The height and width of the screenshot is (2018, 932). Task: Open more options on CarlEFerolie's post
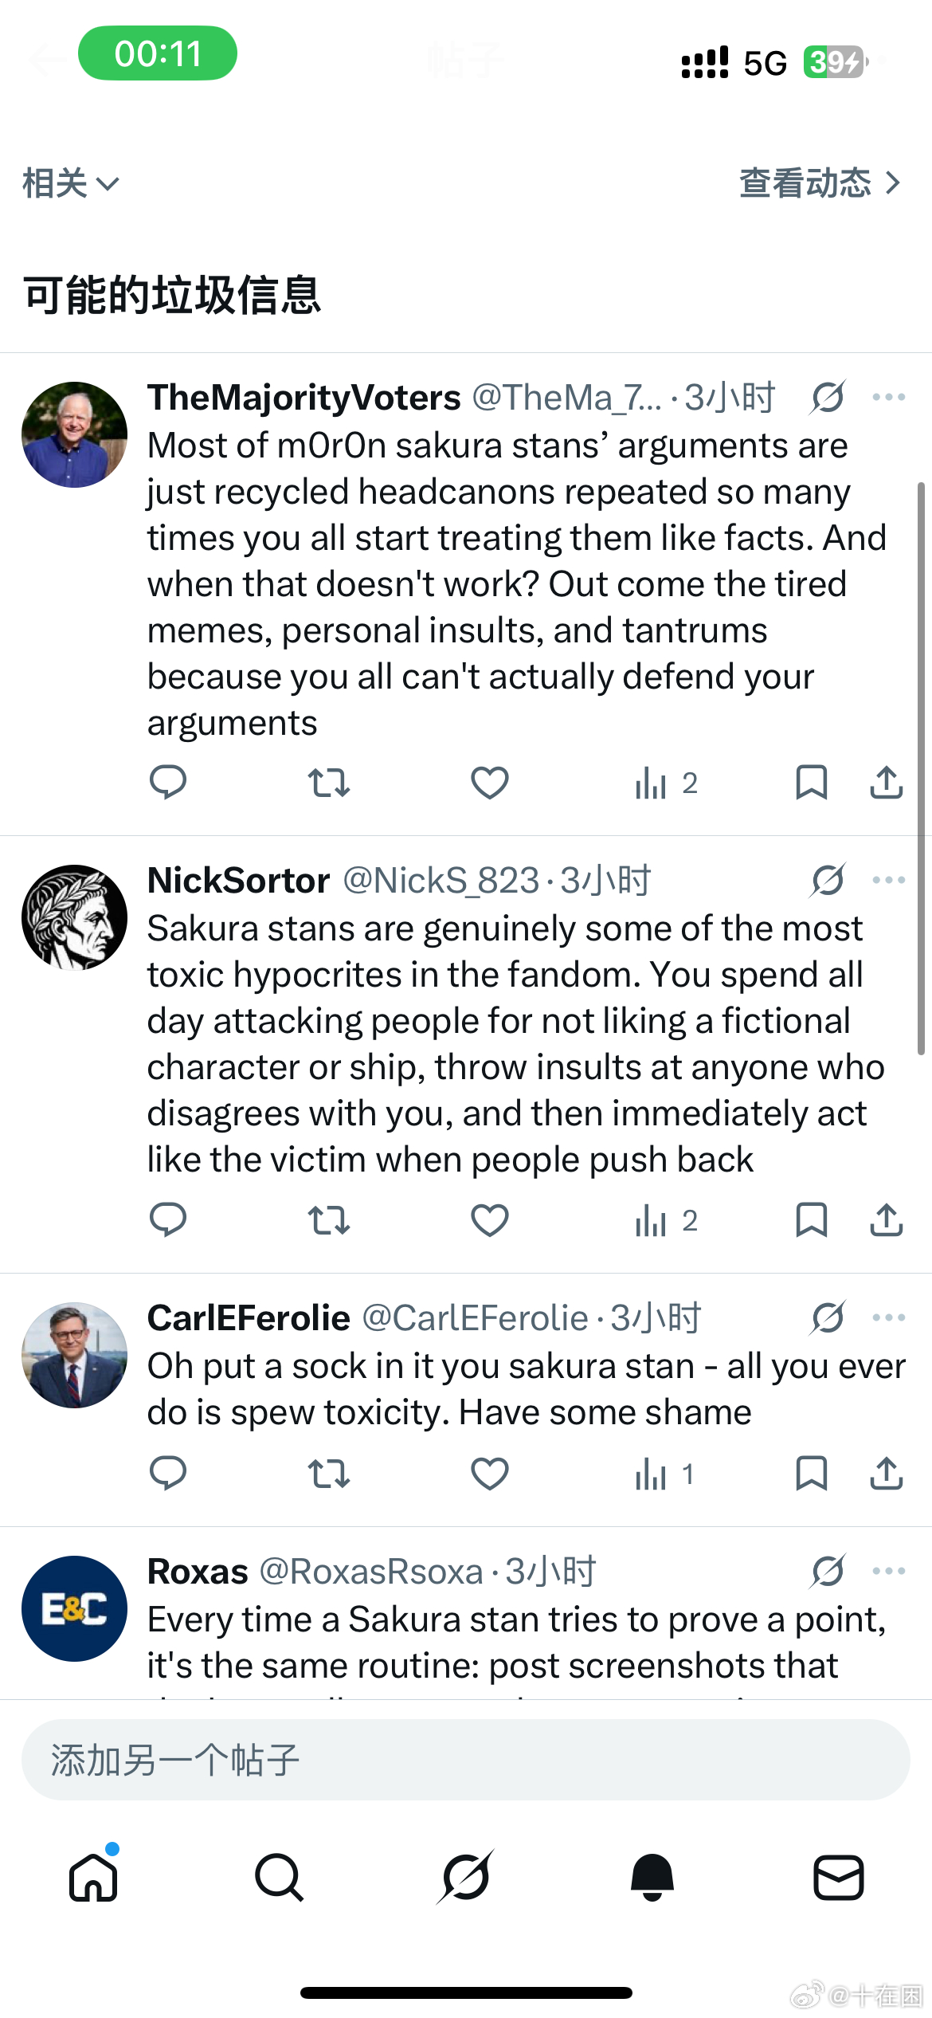click(888, 1317)
